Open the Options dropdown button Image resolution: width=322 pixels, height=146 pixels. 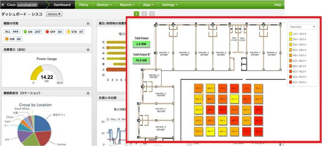(54, 14)
